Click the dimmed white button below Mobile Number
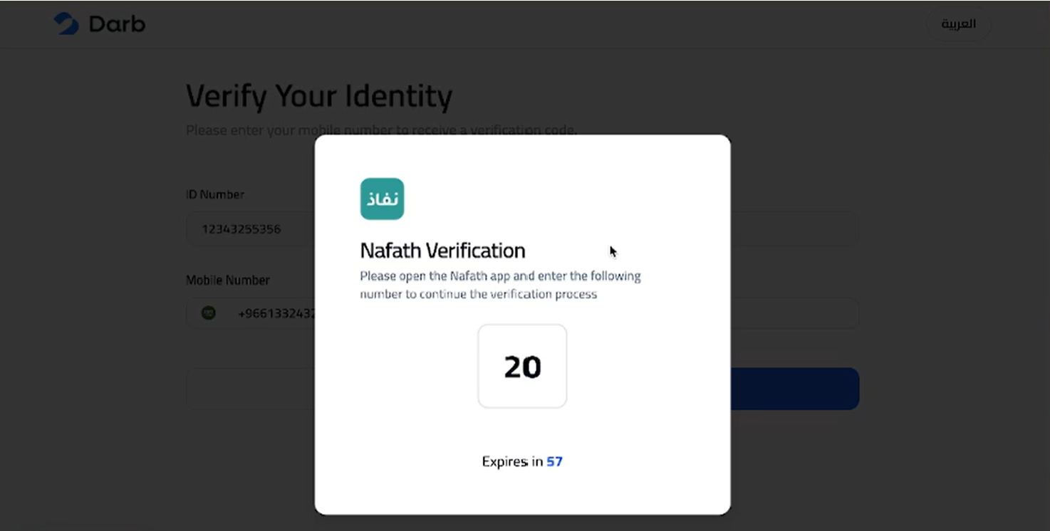Viewport: 1050px width, 531px height. [x=251, y=389]
